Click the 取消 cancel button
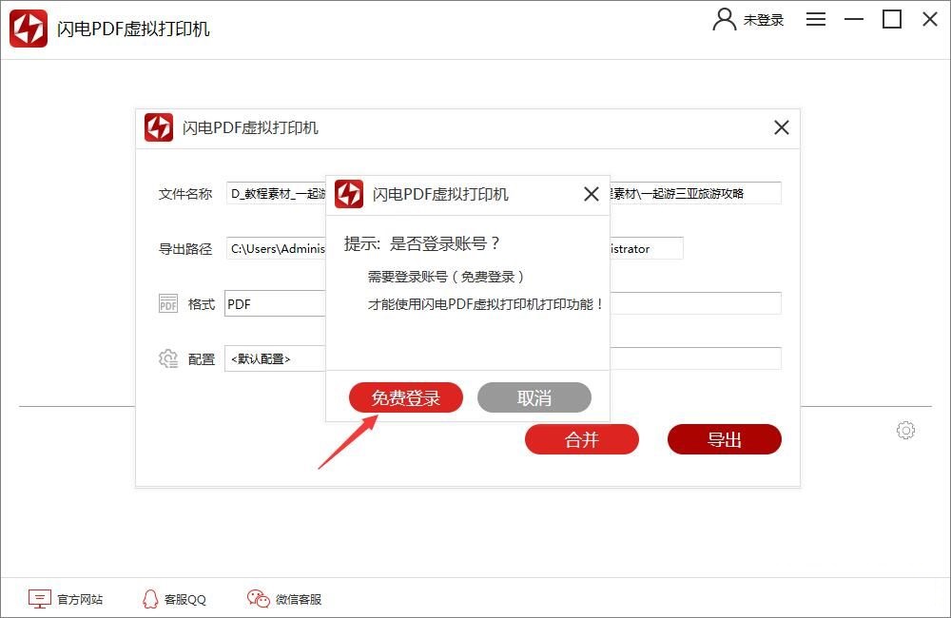951x618 pixels. tap(534, 397)
